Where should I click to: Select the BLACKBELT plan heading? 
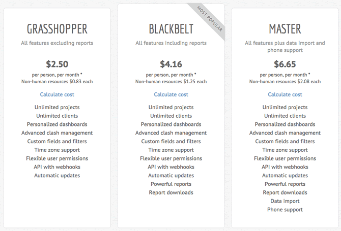(171, 29)
